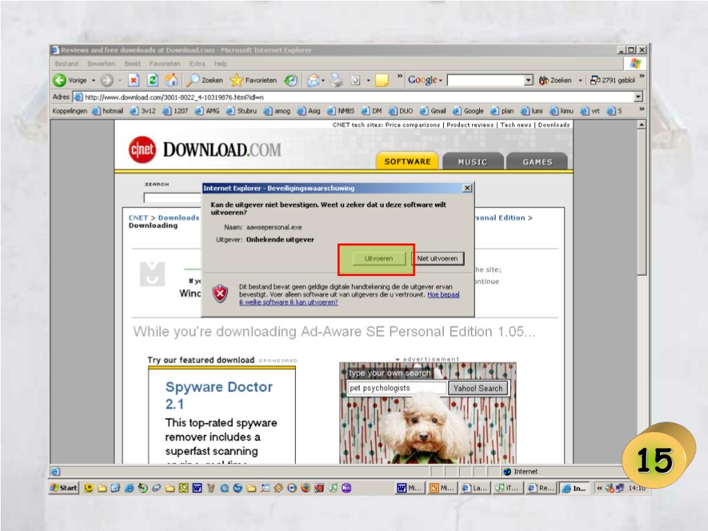Screen dimensions: 708x531
Task: Open the Google logo dropdown menu
Action: tap(425, 80)
